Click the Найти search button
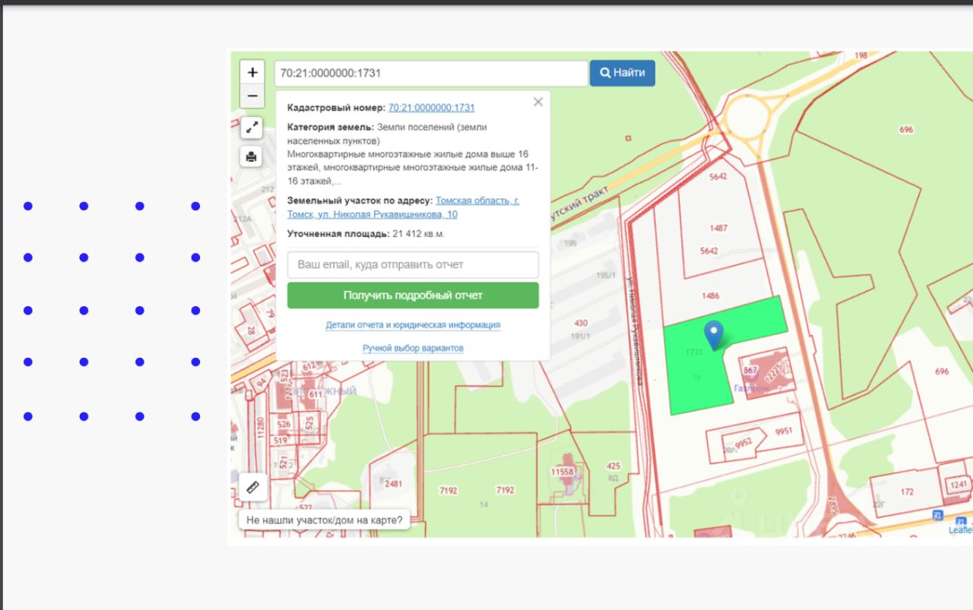This screenshot has width=973, height=610. pos(622,73)
